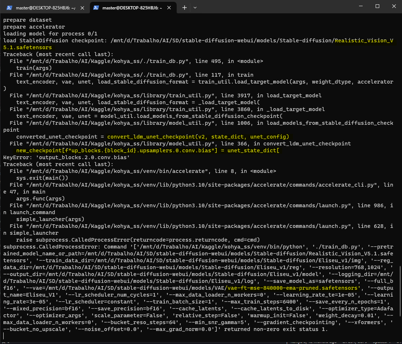Screen dimensions: 402x344
Task: Click the '--lr_scheduler_num_cycles=1' argument
Action: tap(112, 295)
